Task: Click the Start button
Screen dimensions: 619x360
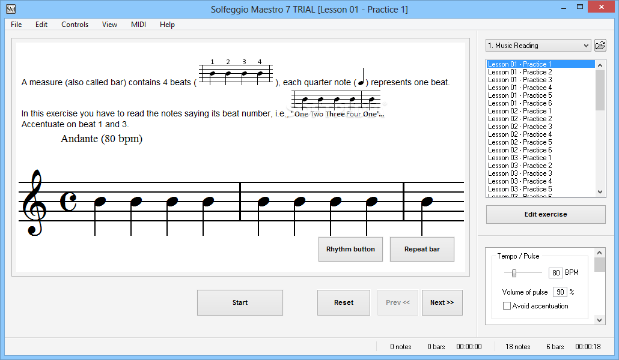Action: click(x=240, y=302)
